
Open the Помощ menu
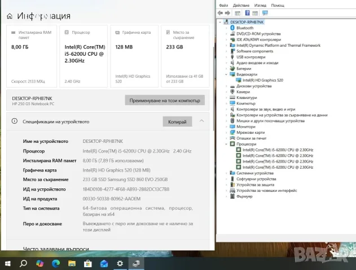[278, 5]
